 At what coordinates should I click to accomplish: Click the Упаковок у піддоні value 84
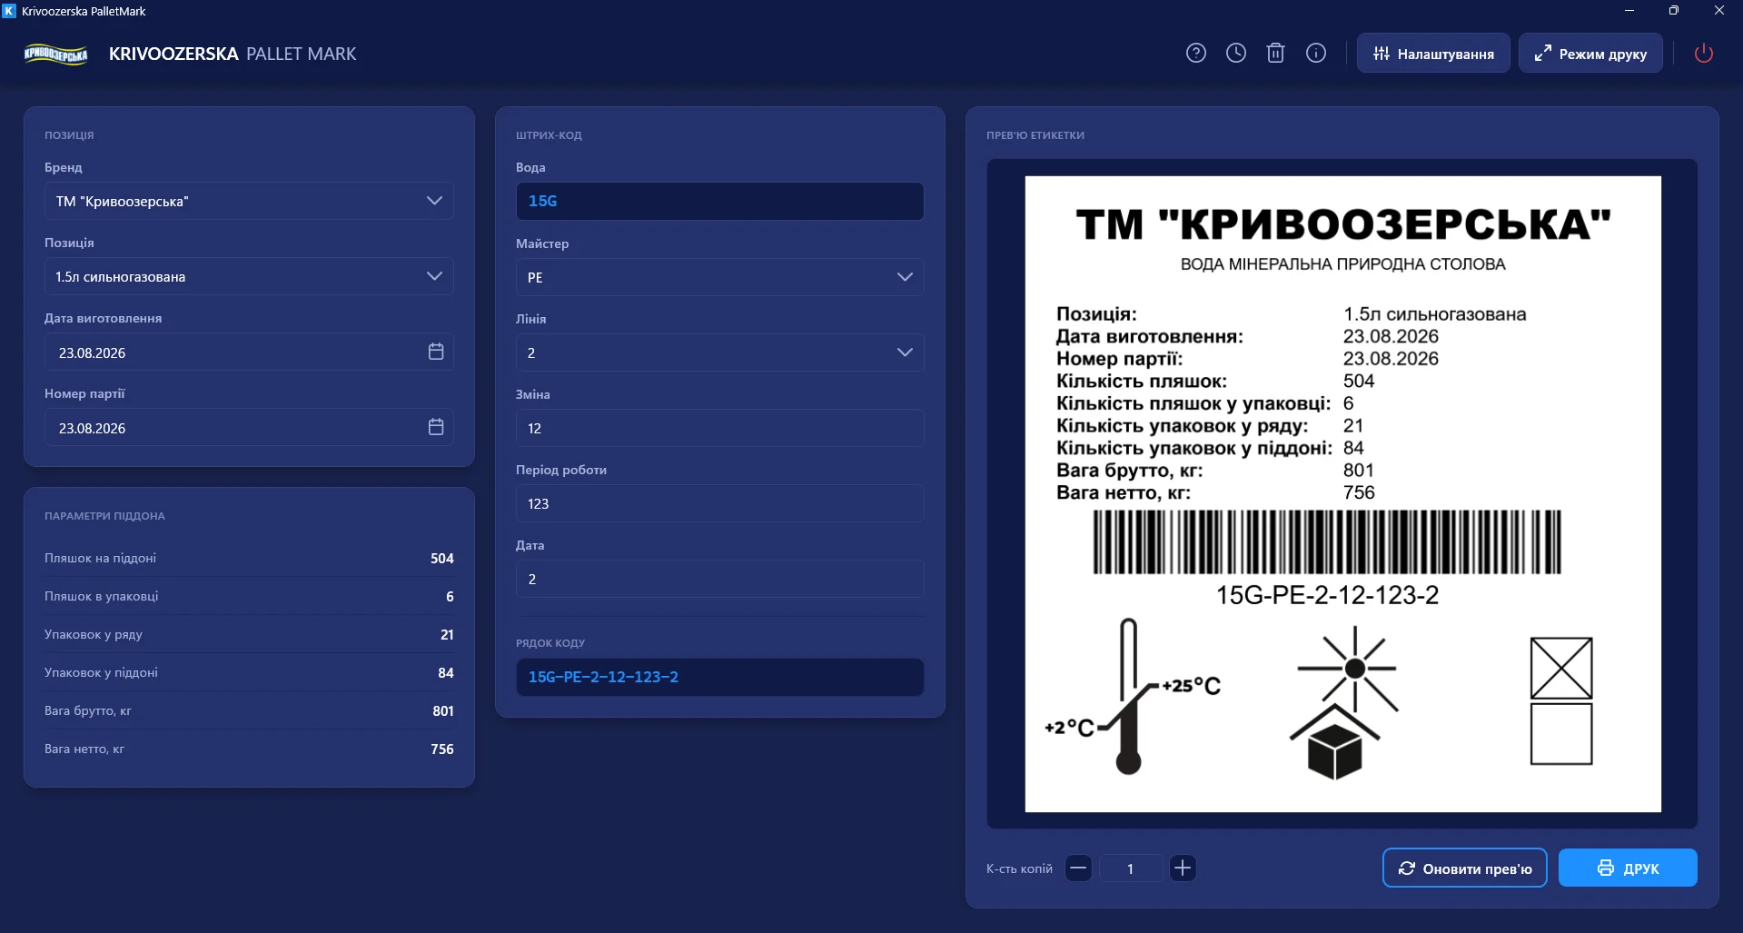tap(445, 672)
